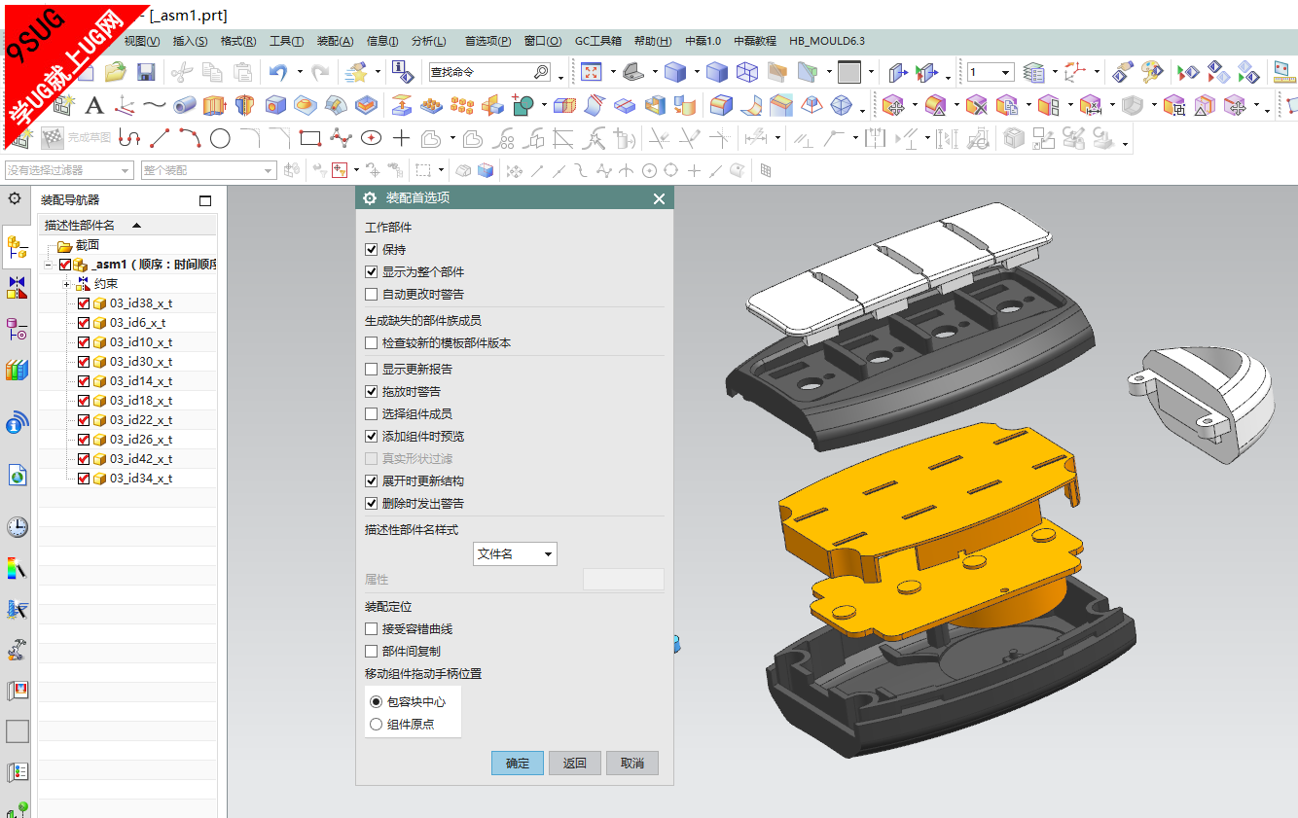Click the Measure ruler icon
The image size is (1298, 818).
pos(1284,71)
